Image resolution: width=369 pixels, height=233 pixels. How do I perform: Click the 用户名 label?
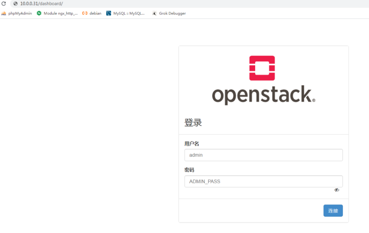click(x=192, y=144)
